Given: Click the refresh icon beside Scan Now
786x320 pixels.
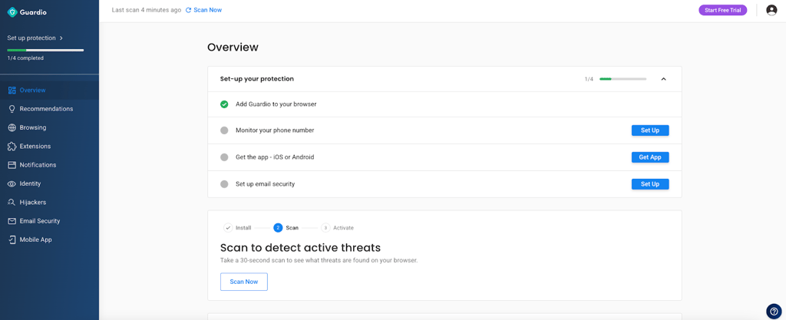Looking at the screenshot, I should [x=189, y=10].
